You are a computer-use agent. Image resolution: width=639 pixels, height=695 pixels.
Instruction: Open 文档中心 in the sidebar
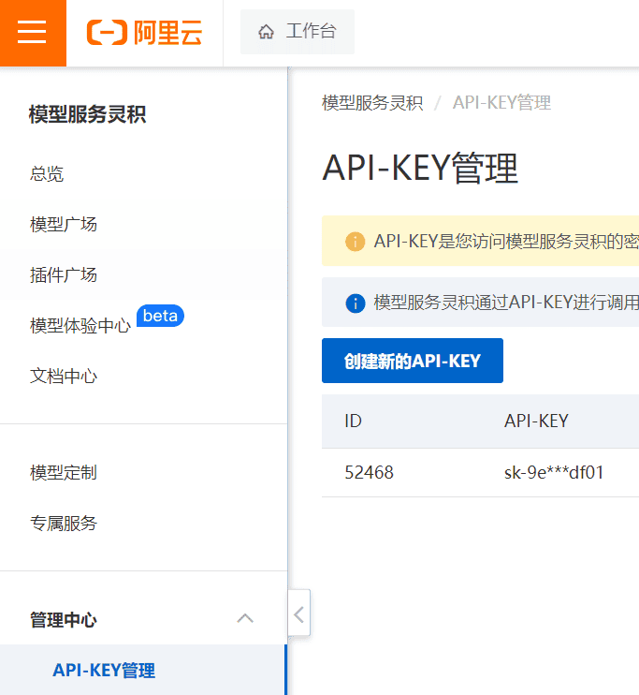(64, 376)
